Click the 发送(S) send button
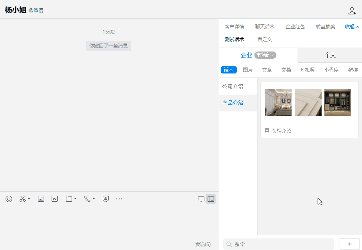The width and height of the screenshot is (362, 250). click(203, 244)
